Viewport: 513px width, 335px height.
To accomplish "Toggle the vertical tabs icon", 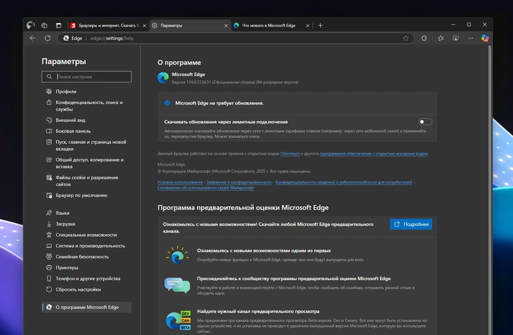I will tap(58, 25).
